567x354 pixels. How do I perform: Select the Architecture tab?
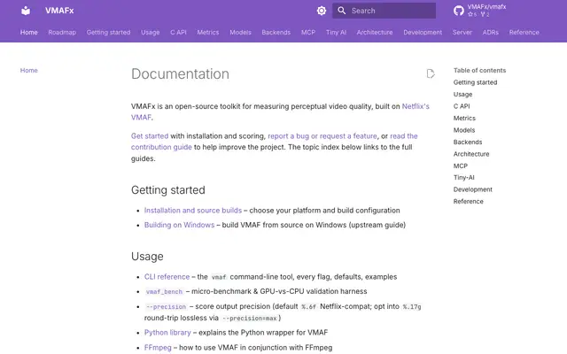(x=375, y=32)
